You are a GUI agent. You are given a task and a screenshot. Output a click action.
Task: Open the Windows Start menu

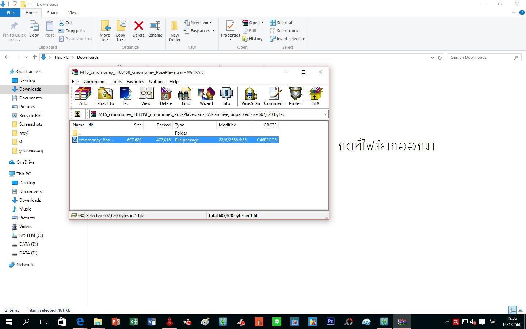(x=9, y=322)
